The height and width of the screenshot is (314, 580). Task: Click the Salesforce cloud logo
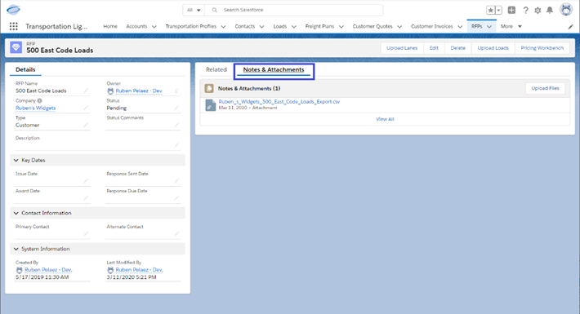tap(13, 10)
